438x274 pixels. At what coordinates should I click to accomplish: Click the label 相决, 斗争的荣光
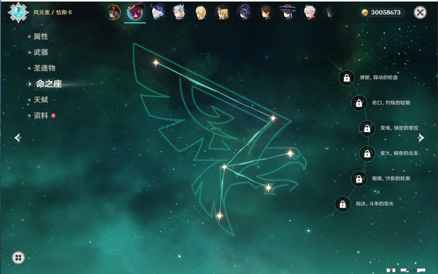[x=375, y=204]
